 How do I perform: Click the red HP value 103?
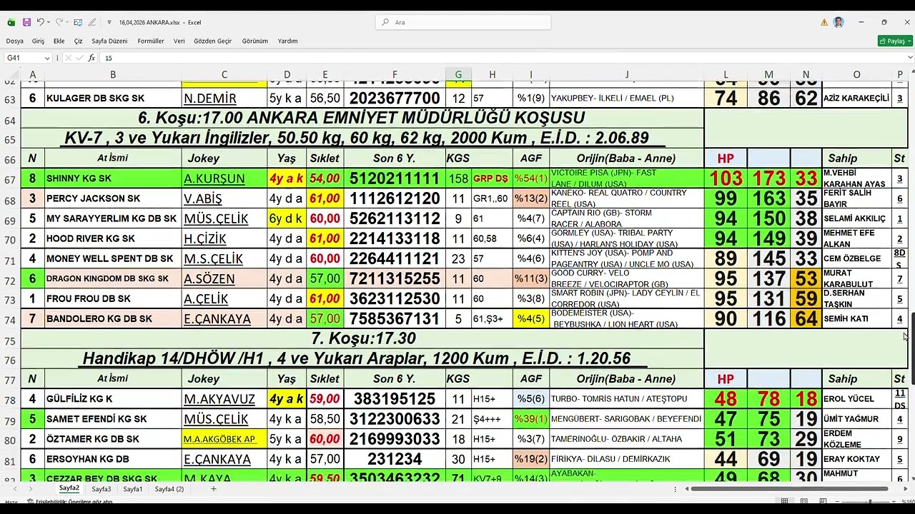[726, 178]
